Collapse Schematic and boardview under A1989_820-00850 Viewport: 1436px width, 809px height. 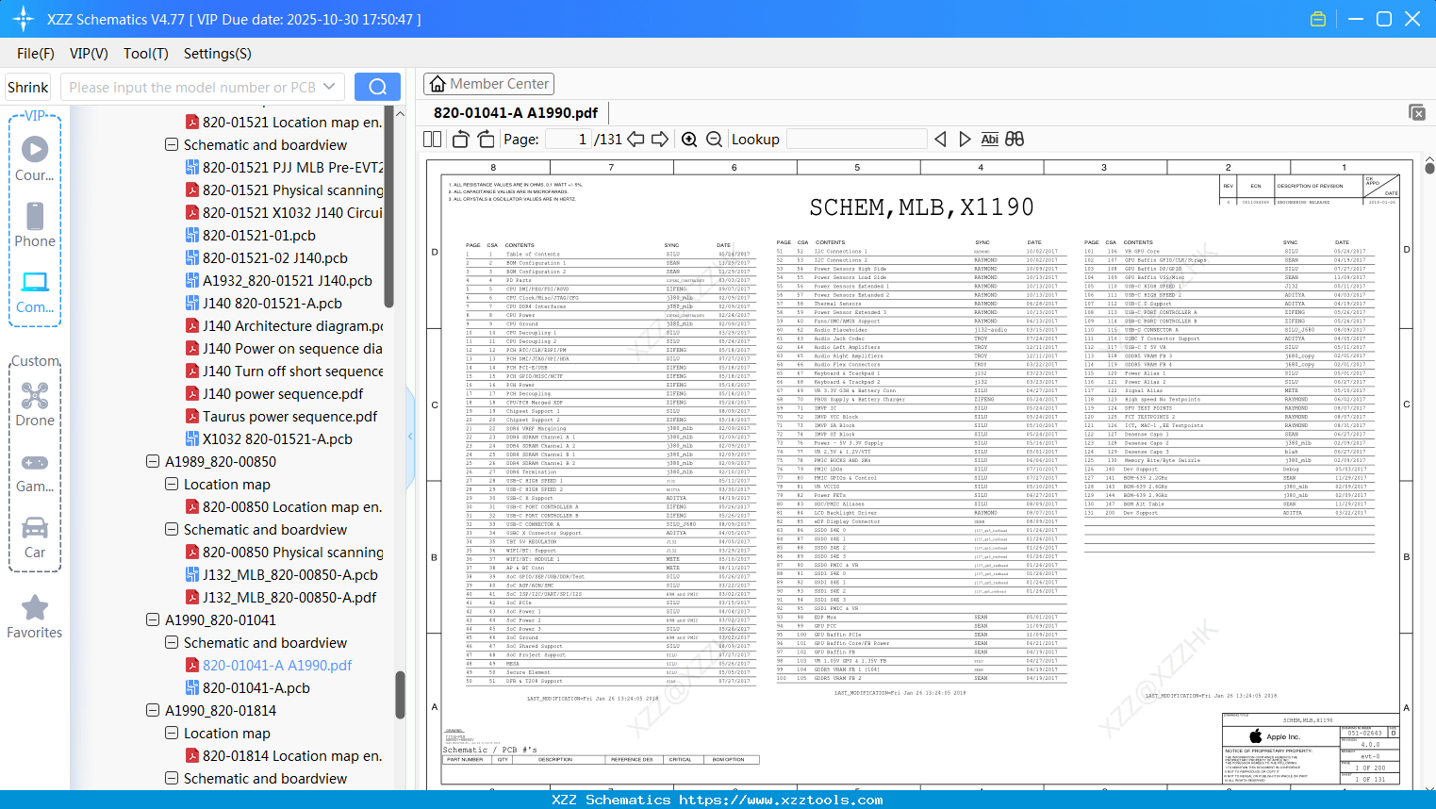172,530
